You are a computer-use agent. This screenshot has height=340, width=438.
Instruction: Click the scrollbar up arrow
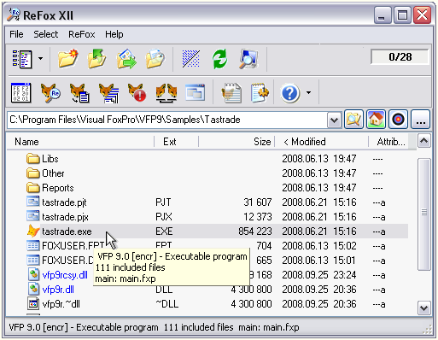point(424,141)
